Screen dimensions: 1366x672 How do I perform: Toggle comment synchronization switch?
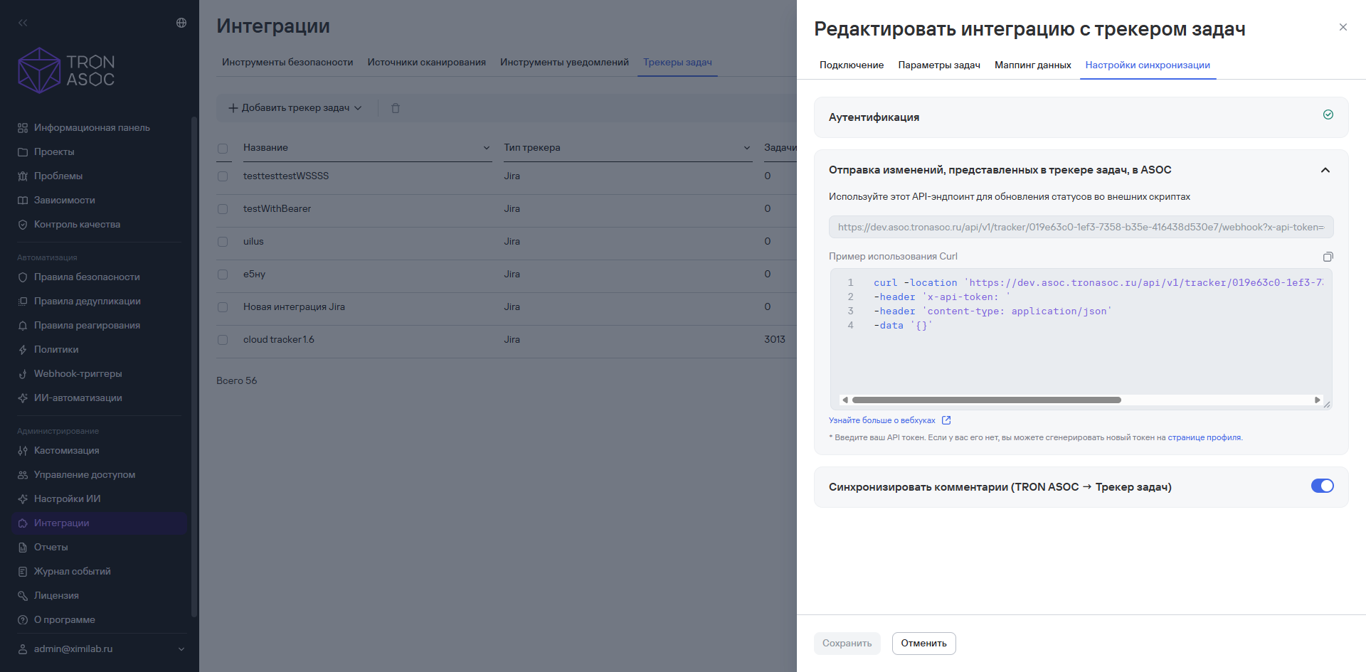coord(1323,486)
